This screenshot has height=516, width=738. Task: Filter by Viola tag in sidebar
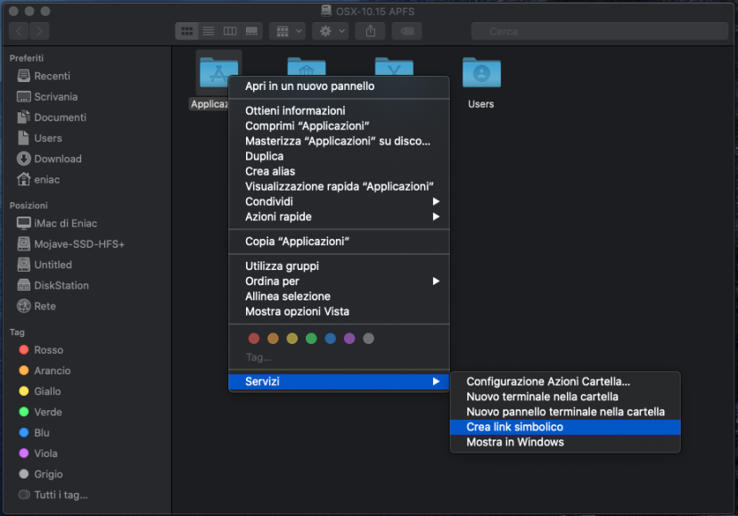38,454
